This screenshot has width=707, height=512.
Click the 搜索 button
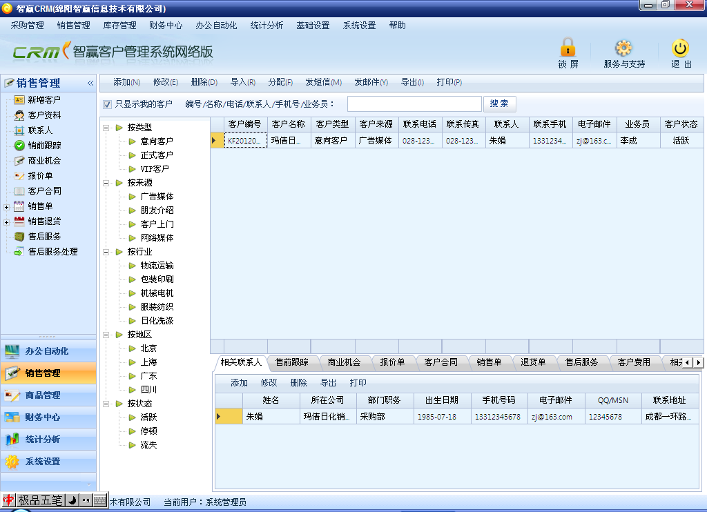(500, 104)
